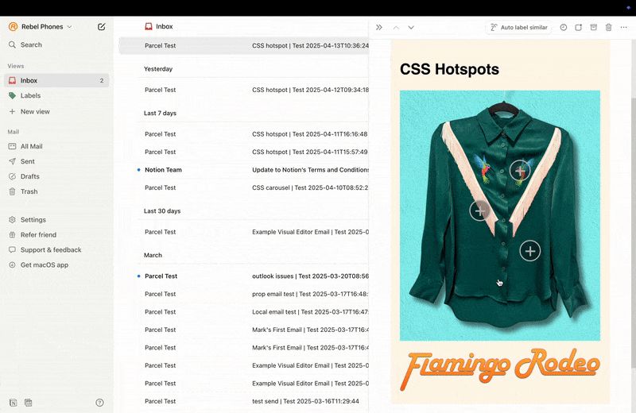Screen dimensions: 636x413
Task: Click the Trash bin icon in sidebar
Action: 12,191
